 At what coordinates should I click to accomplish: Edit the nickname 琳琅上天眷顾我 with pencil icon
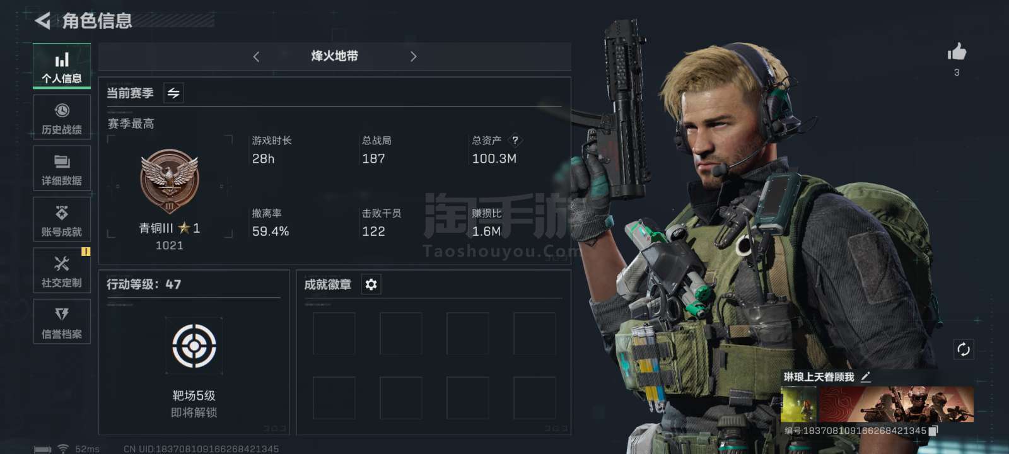coord(866,376)
